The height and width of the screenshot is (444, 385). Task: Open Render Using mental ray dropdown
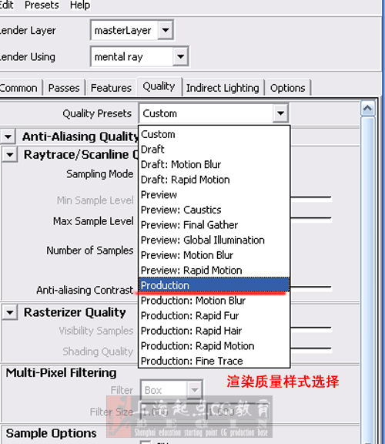[x=139, y=56]
